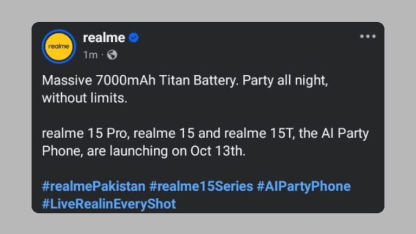Click the globe public-audience icon
This screenshot has height=234, width=416.
(x=112, y=55)
